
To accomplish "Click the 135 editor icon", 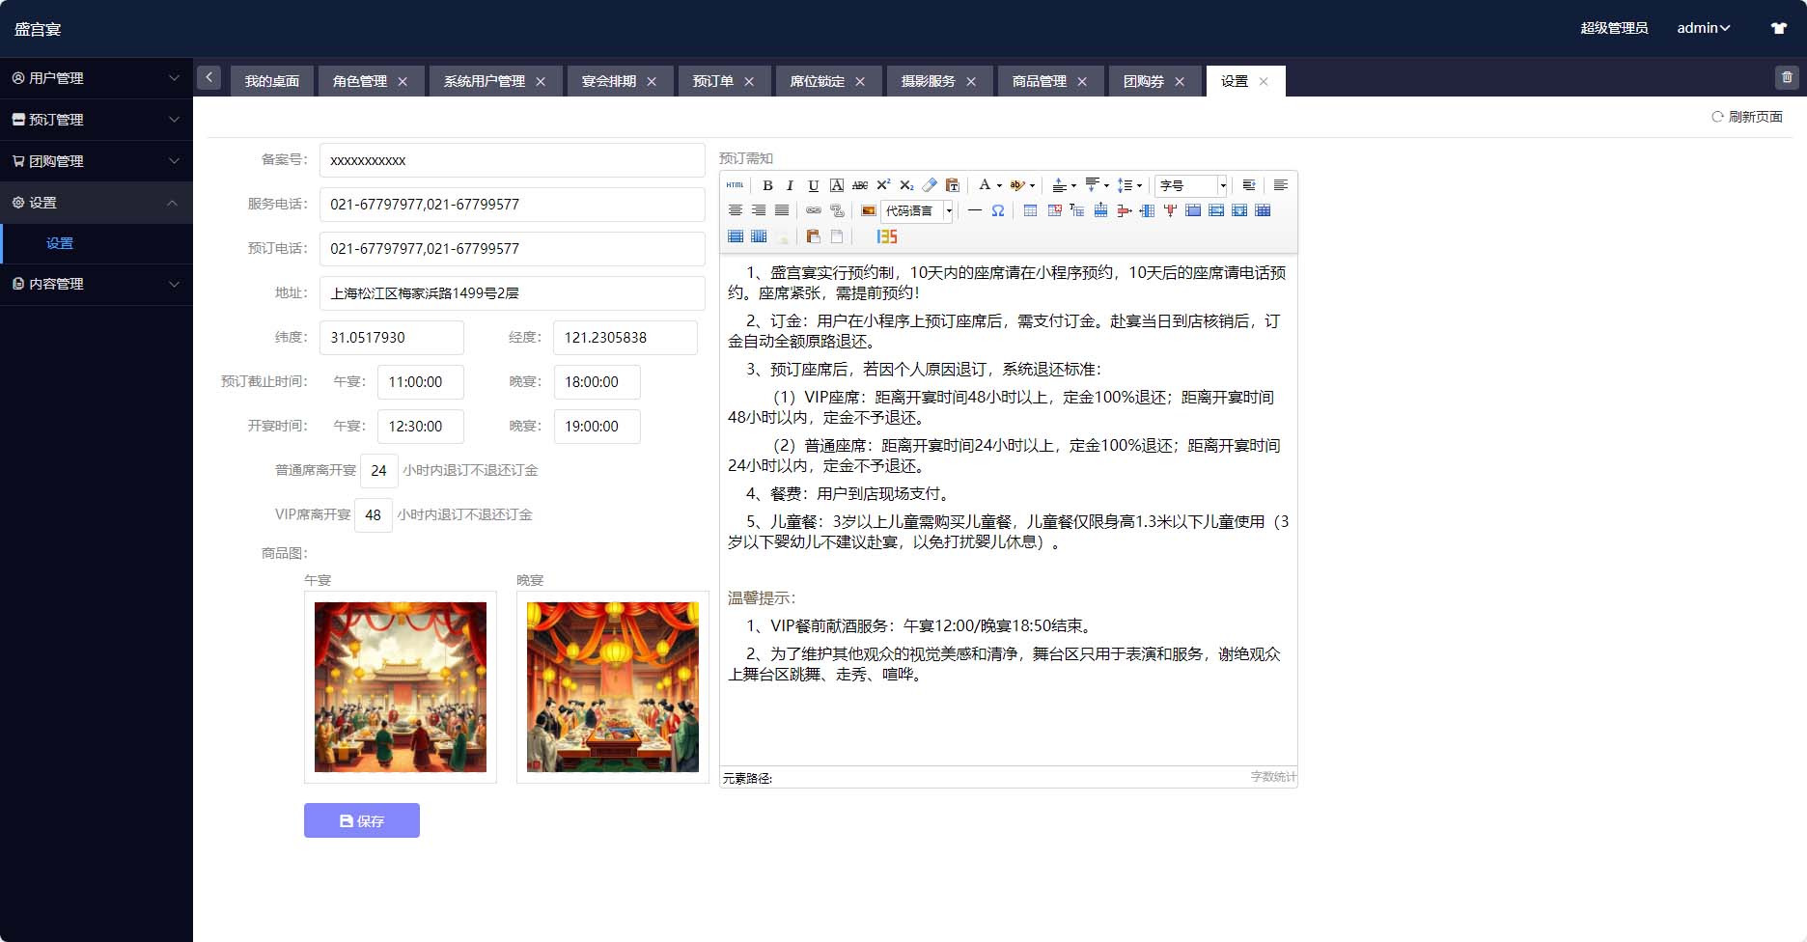I will pyautogui.click(x=887, y=236).
